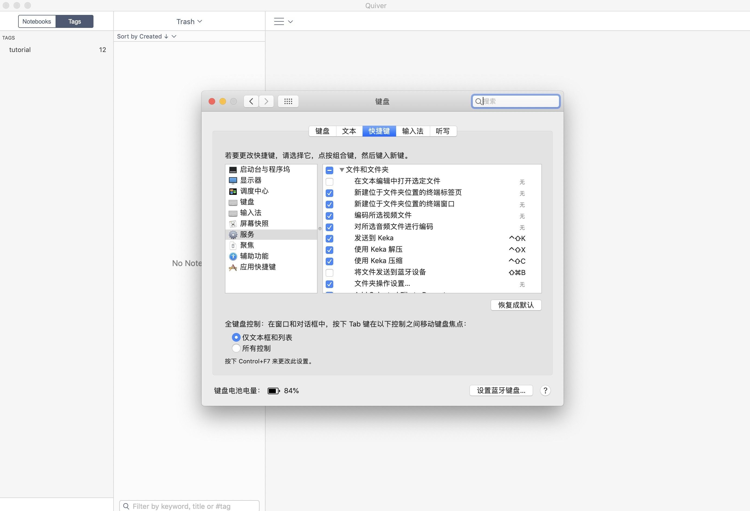Image resolution: width=750 pixels, height=511 pixels.
Task: Toggle the 文件和文件夹 group mixed checkbox
Action: pyautogui.click(x=329, y=170)
